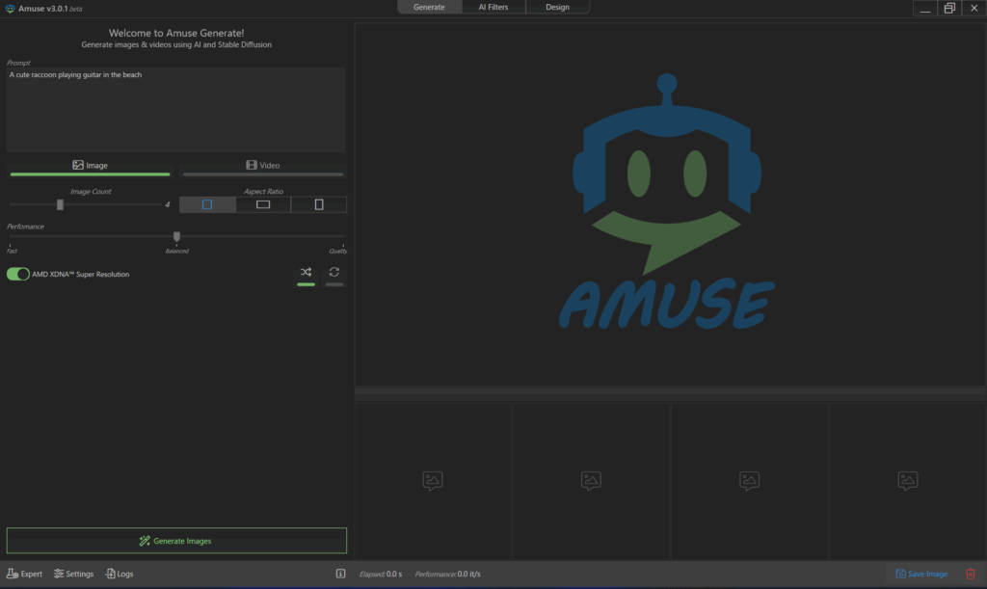Adjust the Image Count slider handle
Image resolution: width=987 pixels, height=589 pixels.
coord(60,204)
